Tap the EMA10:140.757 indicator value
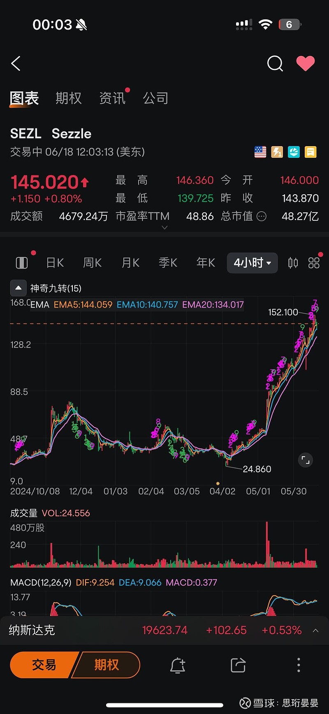This screenshot has width=329, height=714. coord(147,305)
